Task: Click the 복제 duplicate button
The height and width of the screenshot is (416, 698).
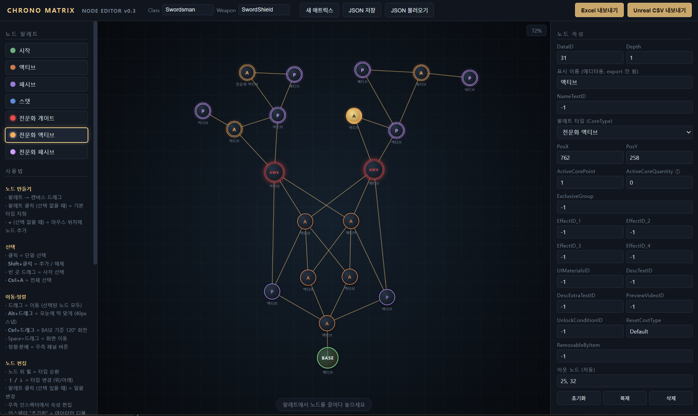Action: tap(625, 398)
